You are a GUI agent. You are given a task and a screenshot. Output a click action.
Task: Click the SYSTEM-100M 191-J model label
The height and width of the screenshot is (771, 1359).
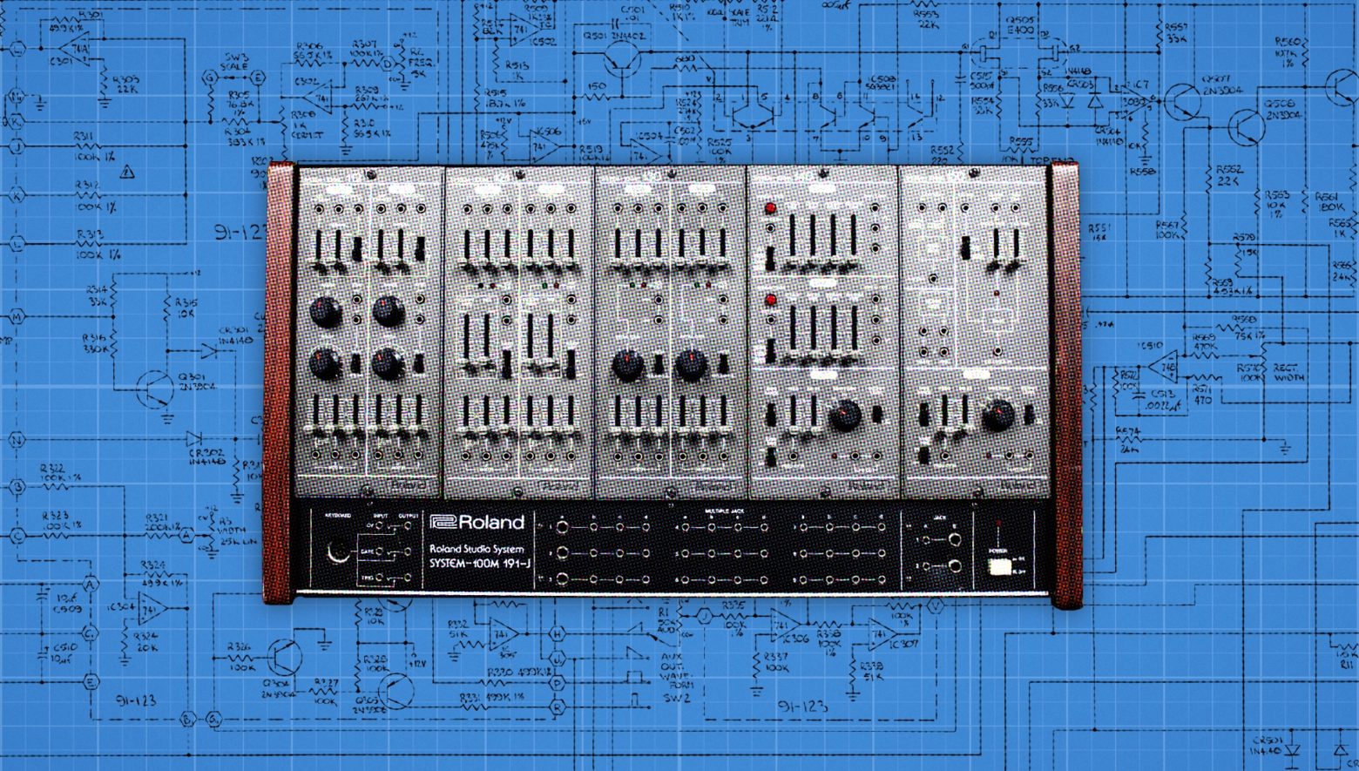[x=481, y=564]
